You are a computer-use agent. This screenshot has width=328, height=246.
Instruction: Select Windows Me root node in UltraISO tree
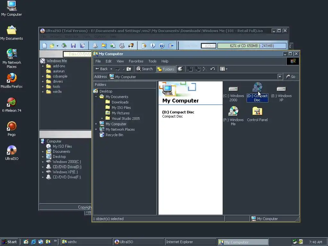pos(56,61)
